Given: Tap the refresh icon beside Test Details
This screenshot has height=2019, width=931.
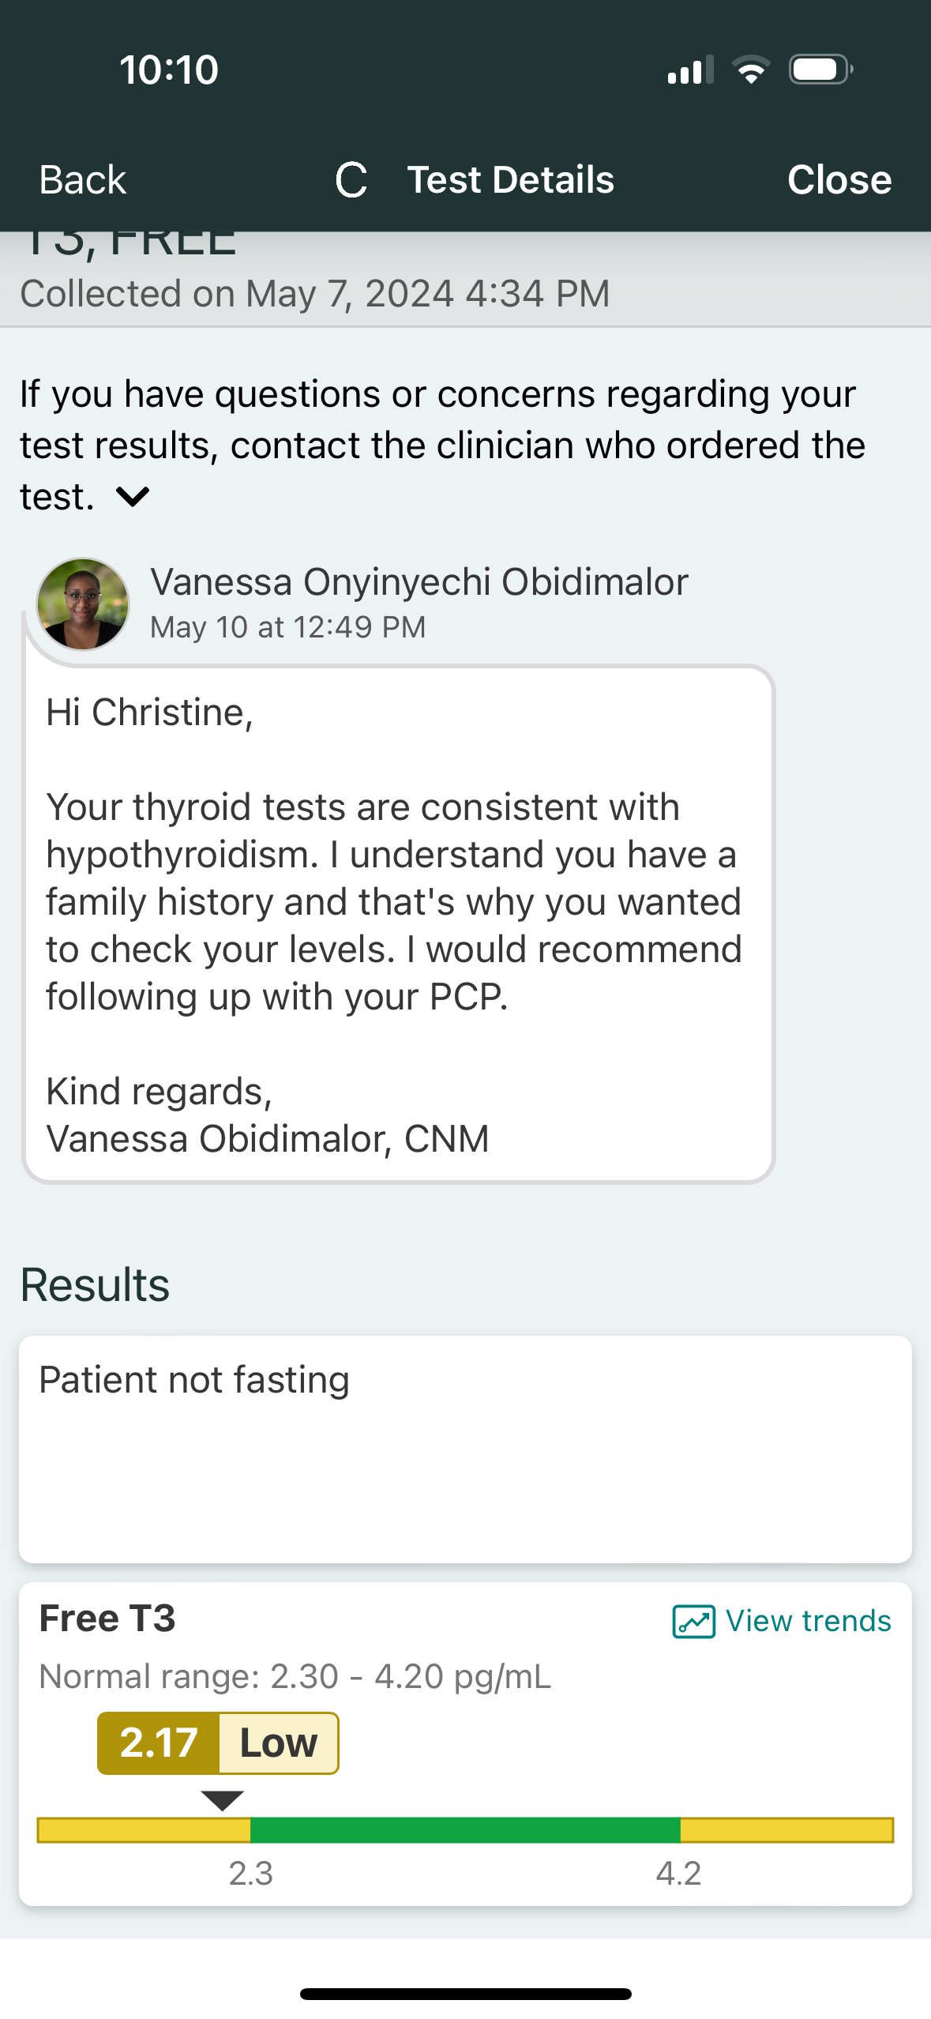Looking at the screenshot, I should click(x=351, y=180).
